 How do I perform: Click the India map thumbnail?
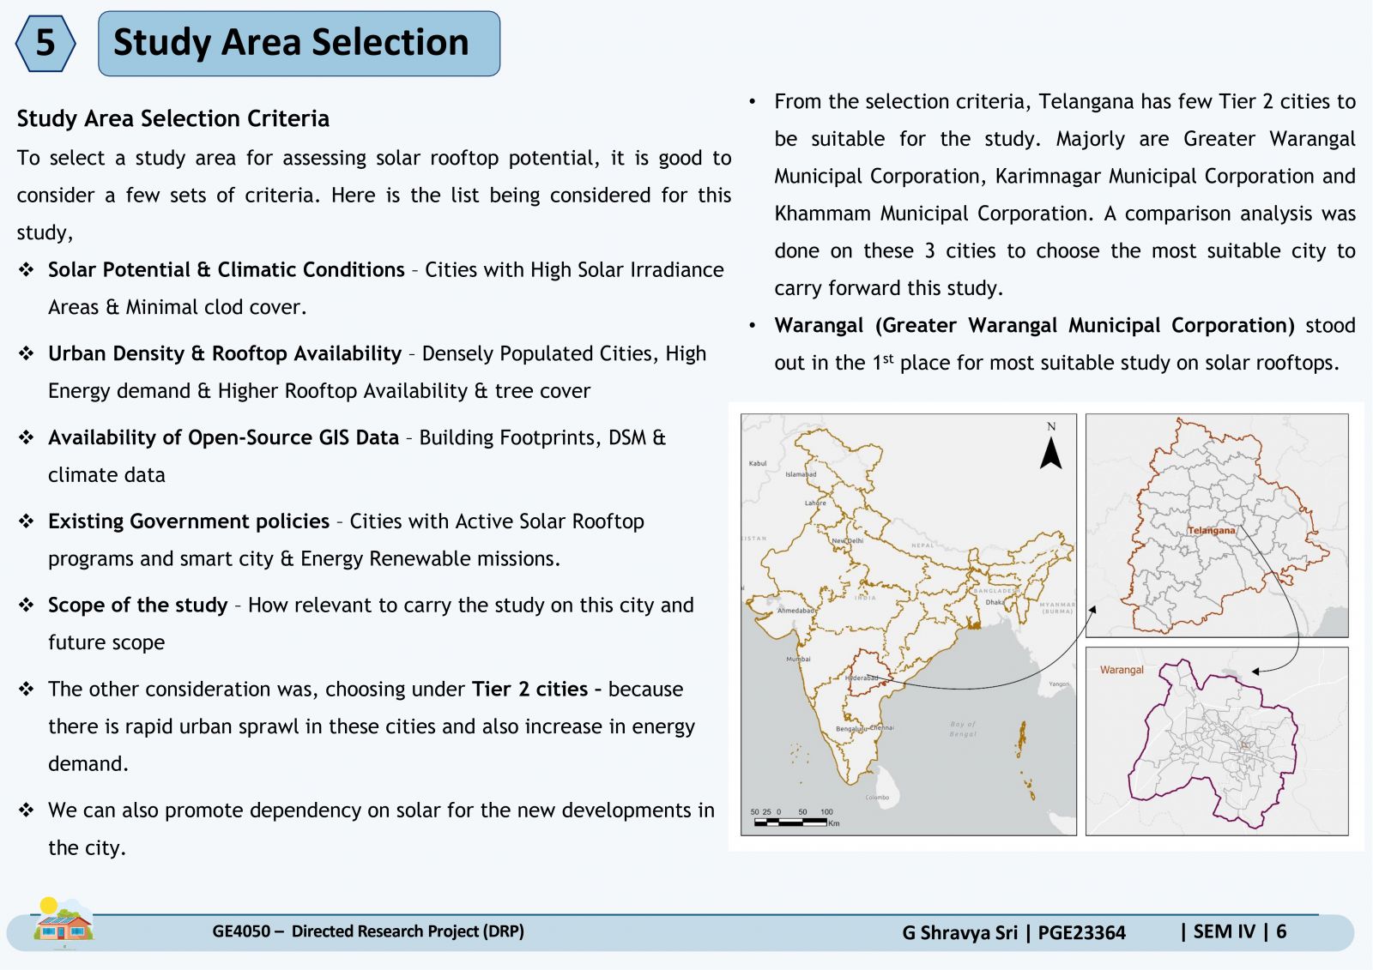coord(909,624)
